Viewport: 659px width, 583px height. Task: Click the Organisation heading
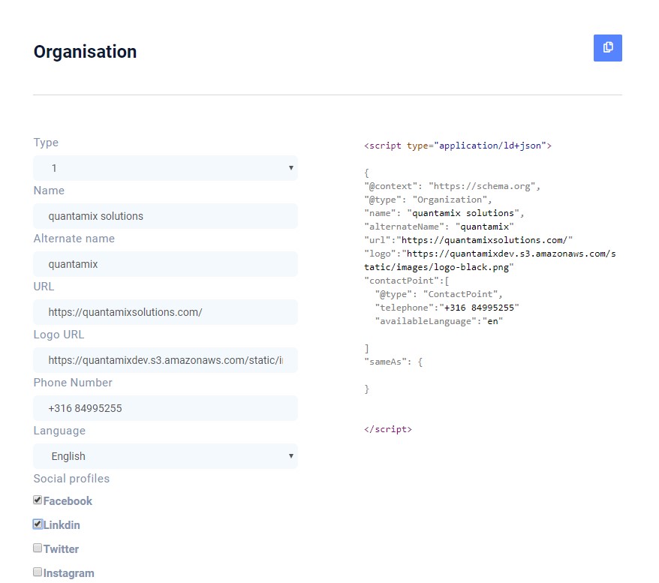pos(85,52)
